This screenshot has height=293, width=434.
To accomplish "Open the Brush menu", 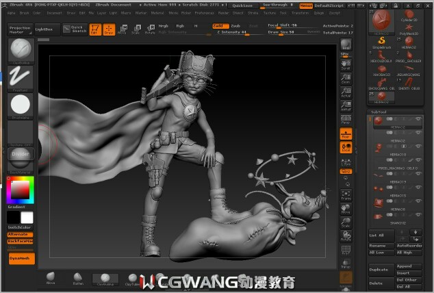I will [x=25, y=13].
